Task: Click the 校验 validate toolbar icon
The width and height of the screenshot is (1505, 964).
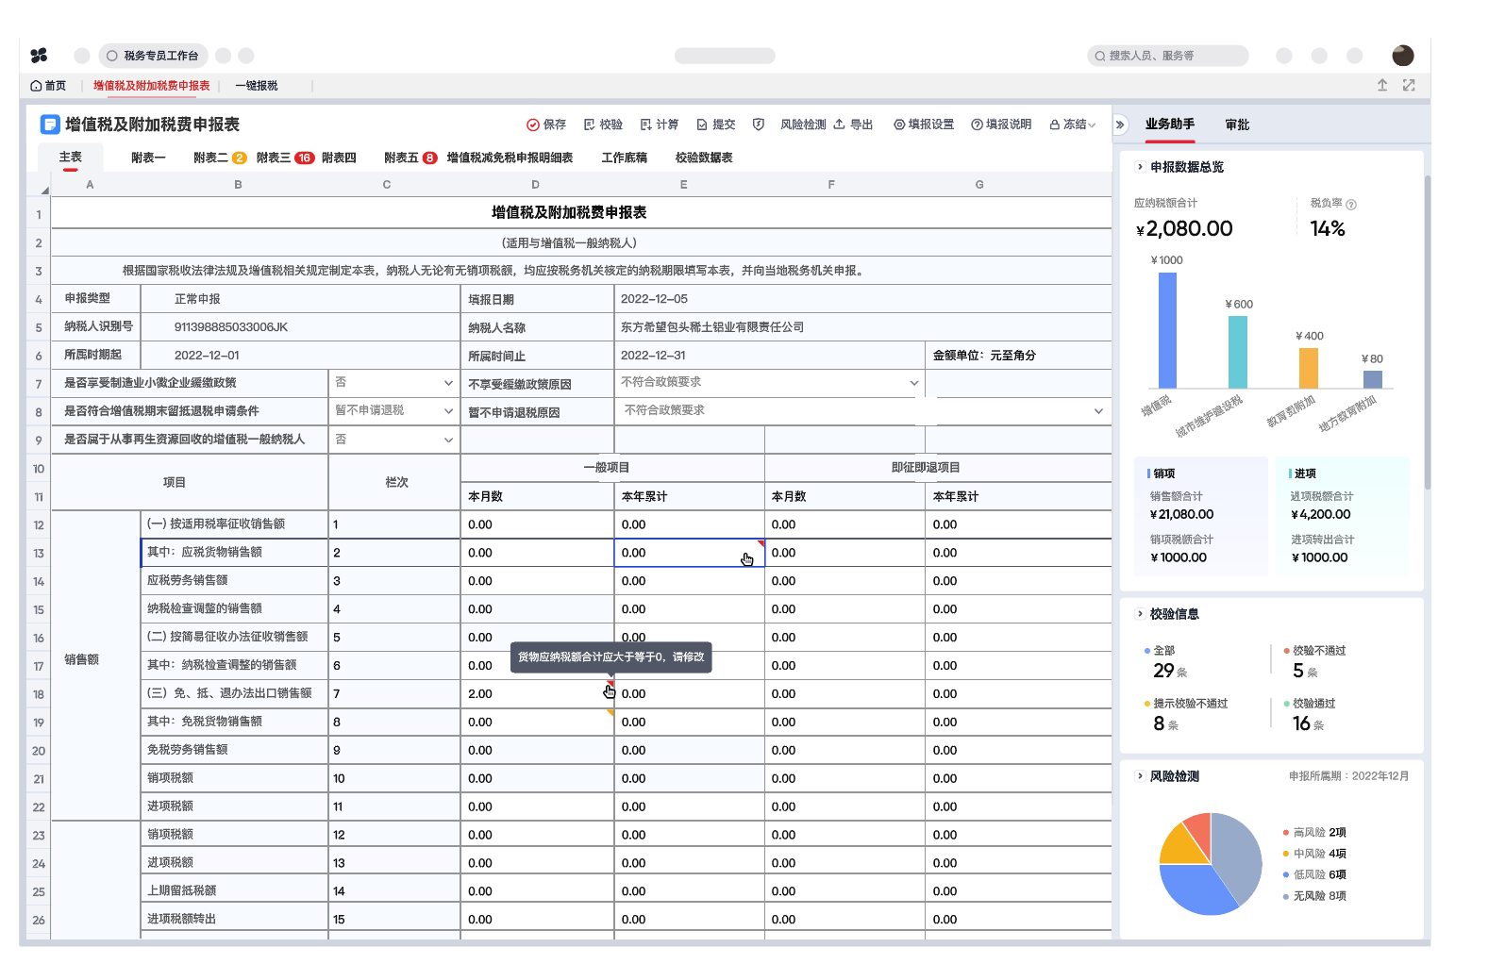Action: click(x=590, y=125)
